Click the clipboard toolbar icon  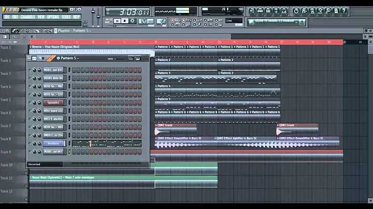[336, 11]
